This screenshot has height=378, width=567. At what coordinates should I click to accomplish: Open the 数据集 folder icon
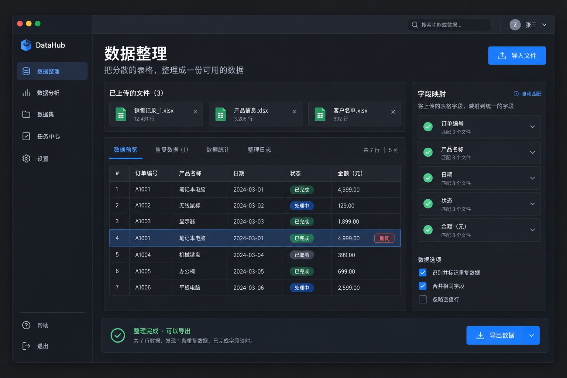pyautogui.click(x=26, y=114)
